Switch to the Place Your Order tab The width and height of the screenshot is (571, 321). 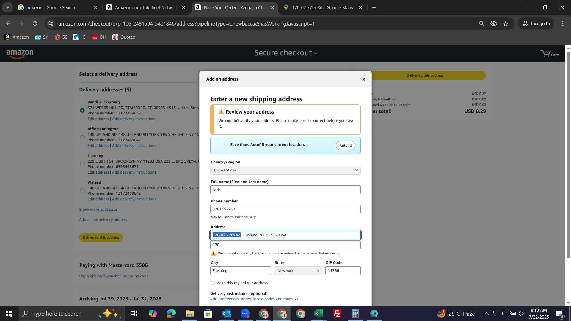[x=234, y=8]
